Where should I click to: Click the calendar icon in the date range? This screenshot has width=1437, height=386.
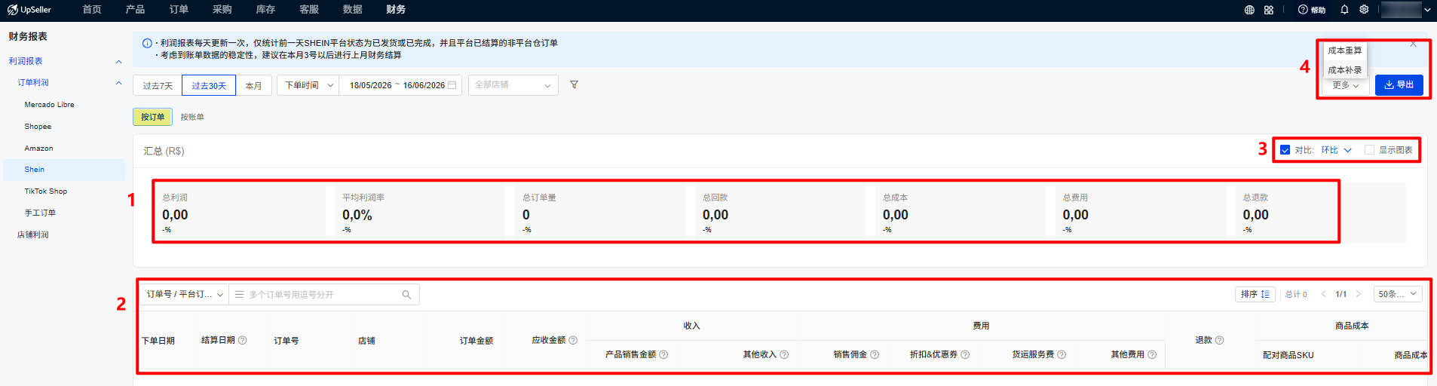coord(452,85)
